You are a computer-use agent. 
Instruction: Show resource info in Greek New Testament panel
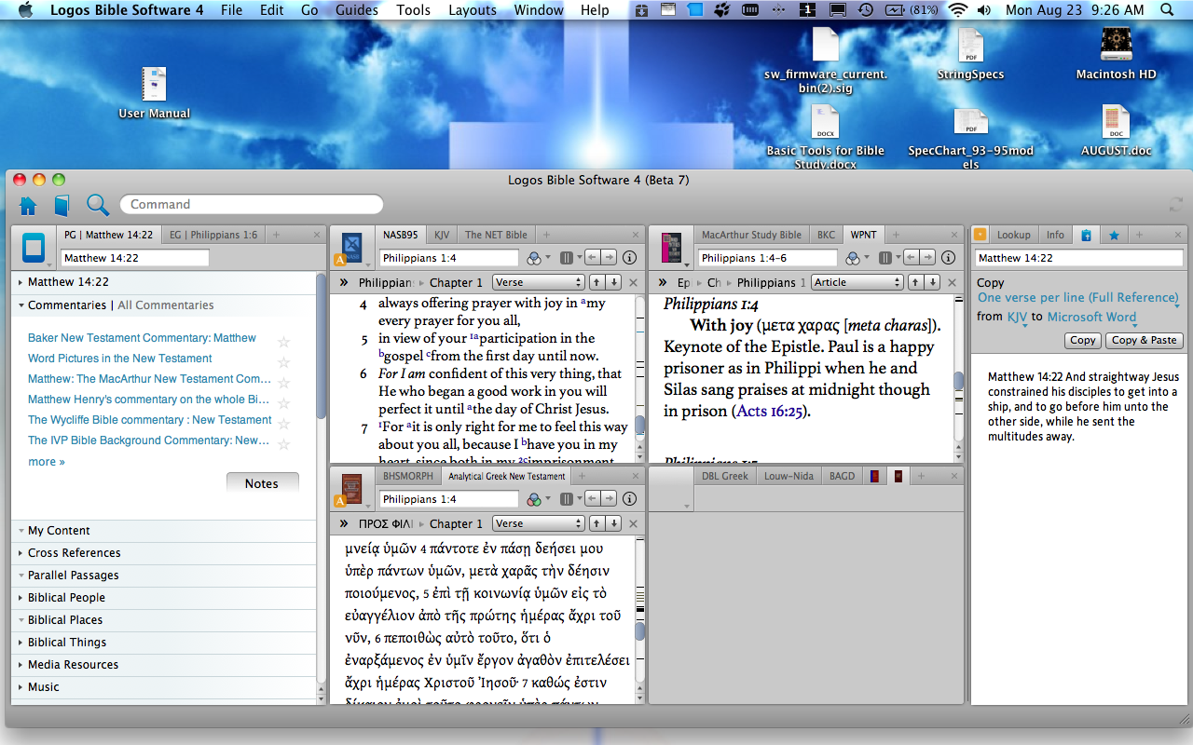click(629, 499)
